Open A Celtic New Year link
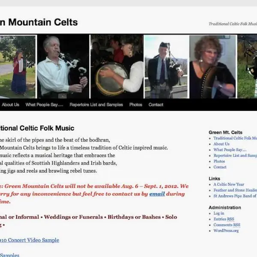Viewport: 257px width, 257px height. (229, 184)
